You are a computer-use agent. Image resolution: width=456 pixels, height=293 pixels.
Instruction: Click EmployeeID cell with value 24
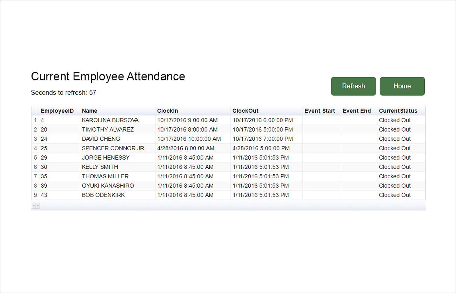point(59,139)
